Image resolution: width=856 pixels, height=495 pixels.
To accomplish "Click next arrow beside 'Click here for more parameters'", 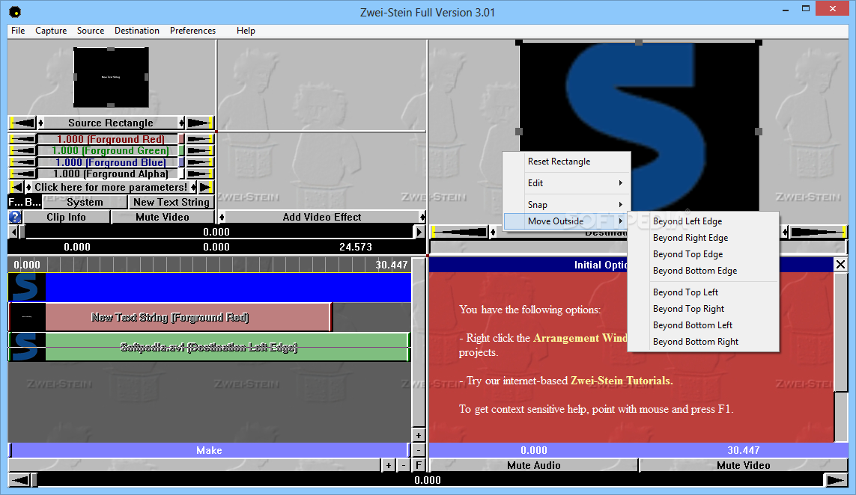I will click(205, 187).
